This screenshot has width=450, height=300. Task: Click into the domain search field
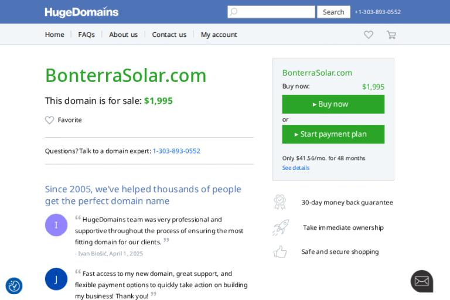click(277, 12)
